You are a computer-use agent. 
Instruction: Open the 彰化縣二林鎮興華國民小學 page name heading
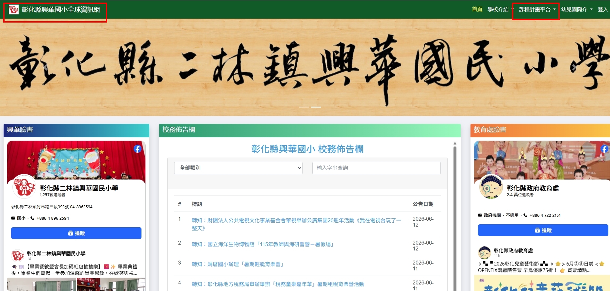[79, 188]
